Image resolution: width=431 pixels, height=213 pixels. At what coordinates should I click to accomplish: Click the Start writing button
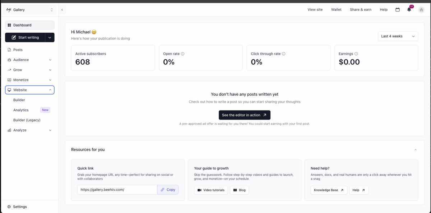point(25,37)
